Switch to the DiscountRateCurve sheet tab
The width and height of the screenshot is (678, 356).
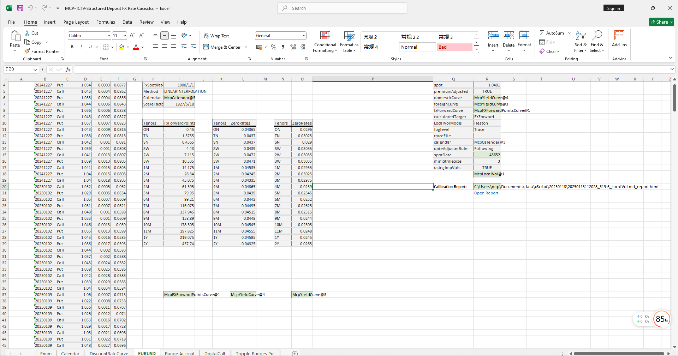click(109, 353)
